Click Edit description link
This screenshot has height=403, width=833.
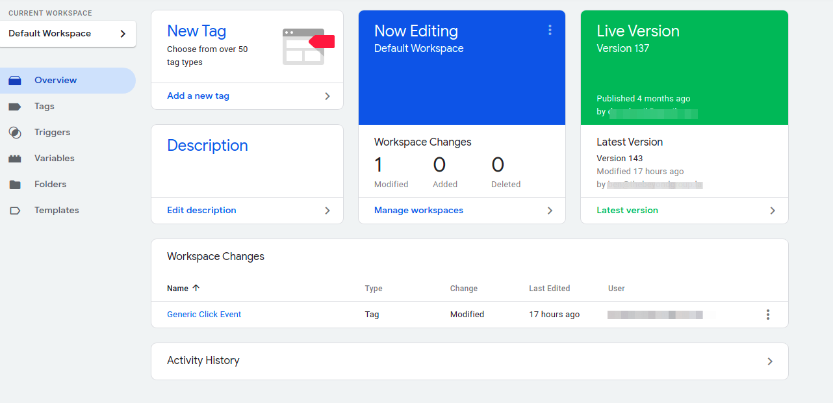click(x=201, y=211)
